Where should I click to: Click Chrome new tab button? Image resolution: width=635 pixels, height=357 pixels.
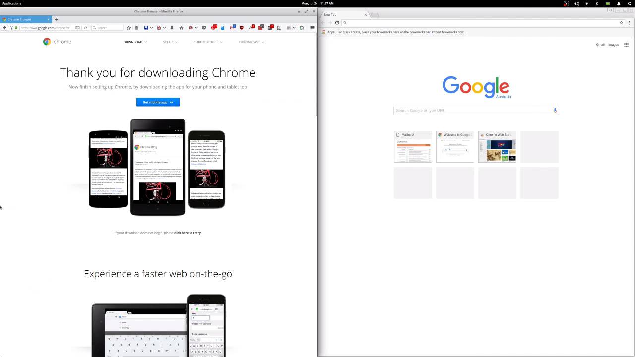375,15
